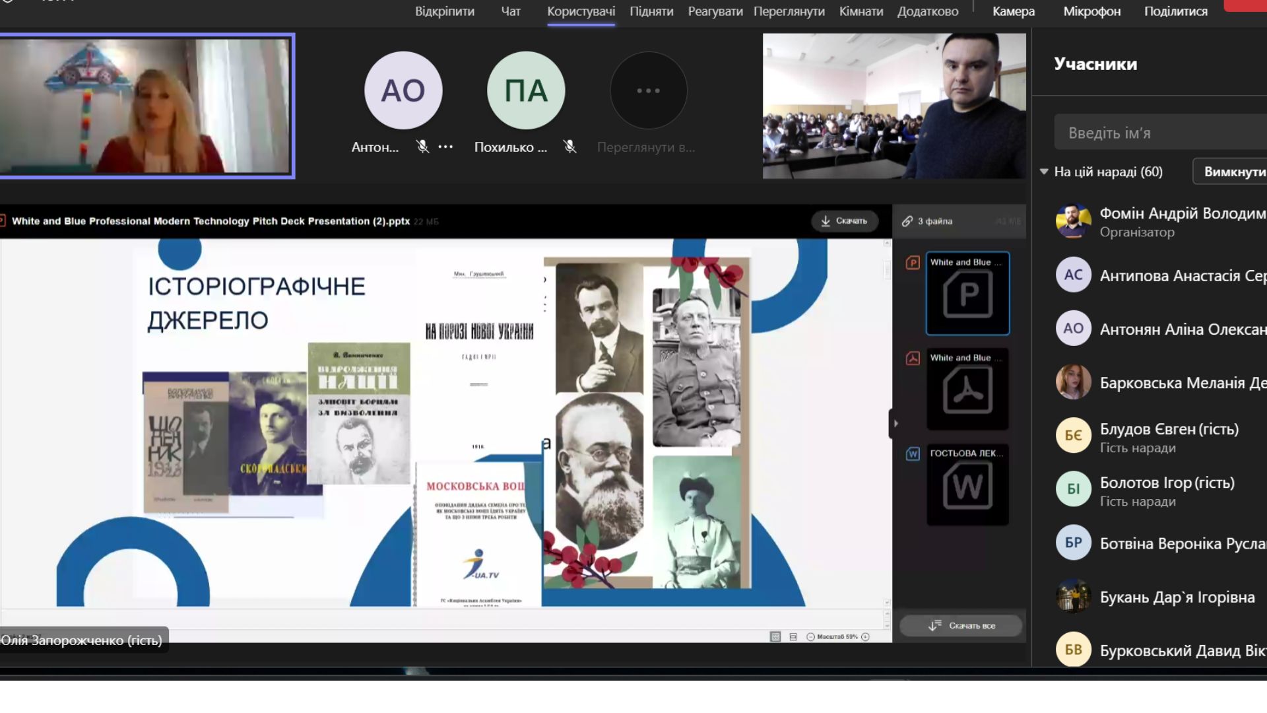Select participant Ботвіна Вероніка row
The width and height of the screenshot is (1267, 713).
tap(1152, 543)
